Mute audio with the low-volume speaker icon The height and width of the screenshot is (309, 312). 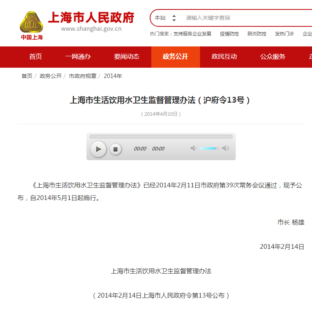193,148
